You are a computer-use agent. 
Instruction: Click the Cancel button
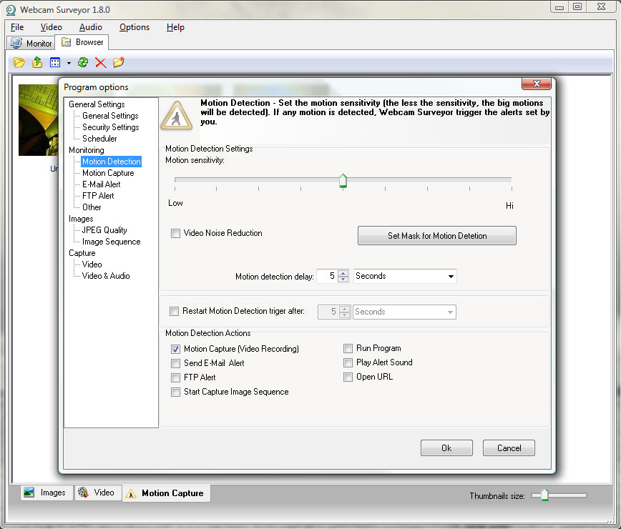(509, 448)
